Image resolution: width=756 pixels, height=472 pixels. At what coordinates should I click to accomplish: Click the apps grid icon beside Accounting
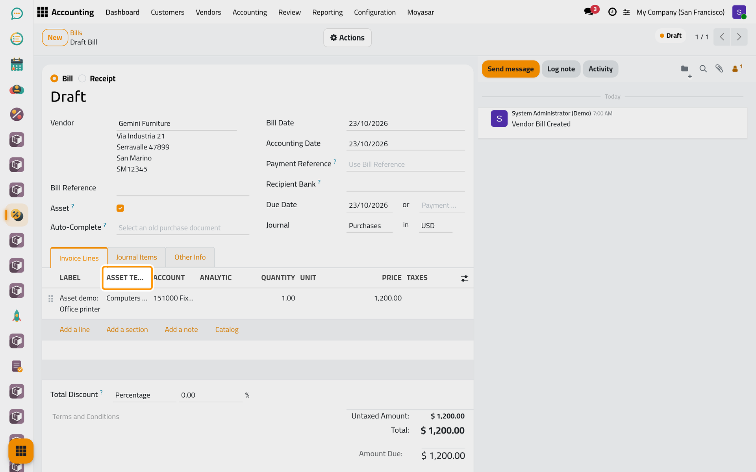42,12
